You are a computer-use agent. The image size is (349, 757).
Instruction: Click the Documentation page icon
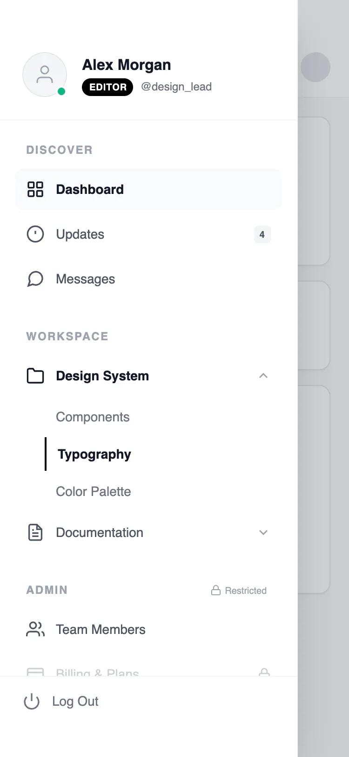tap(35, 532)
